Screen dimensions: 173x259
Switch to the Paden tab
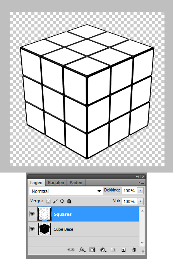pos(76,183)
